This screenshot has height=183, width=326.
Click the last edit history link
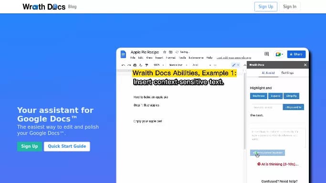point(234,58)
